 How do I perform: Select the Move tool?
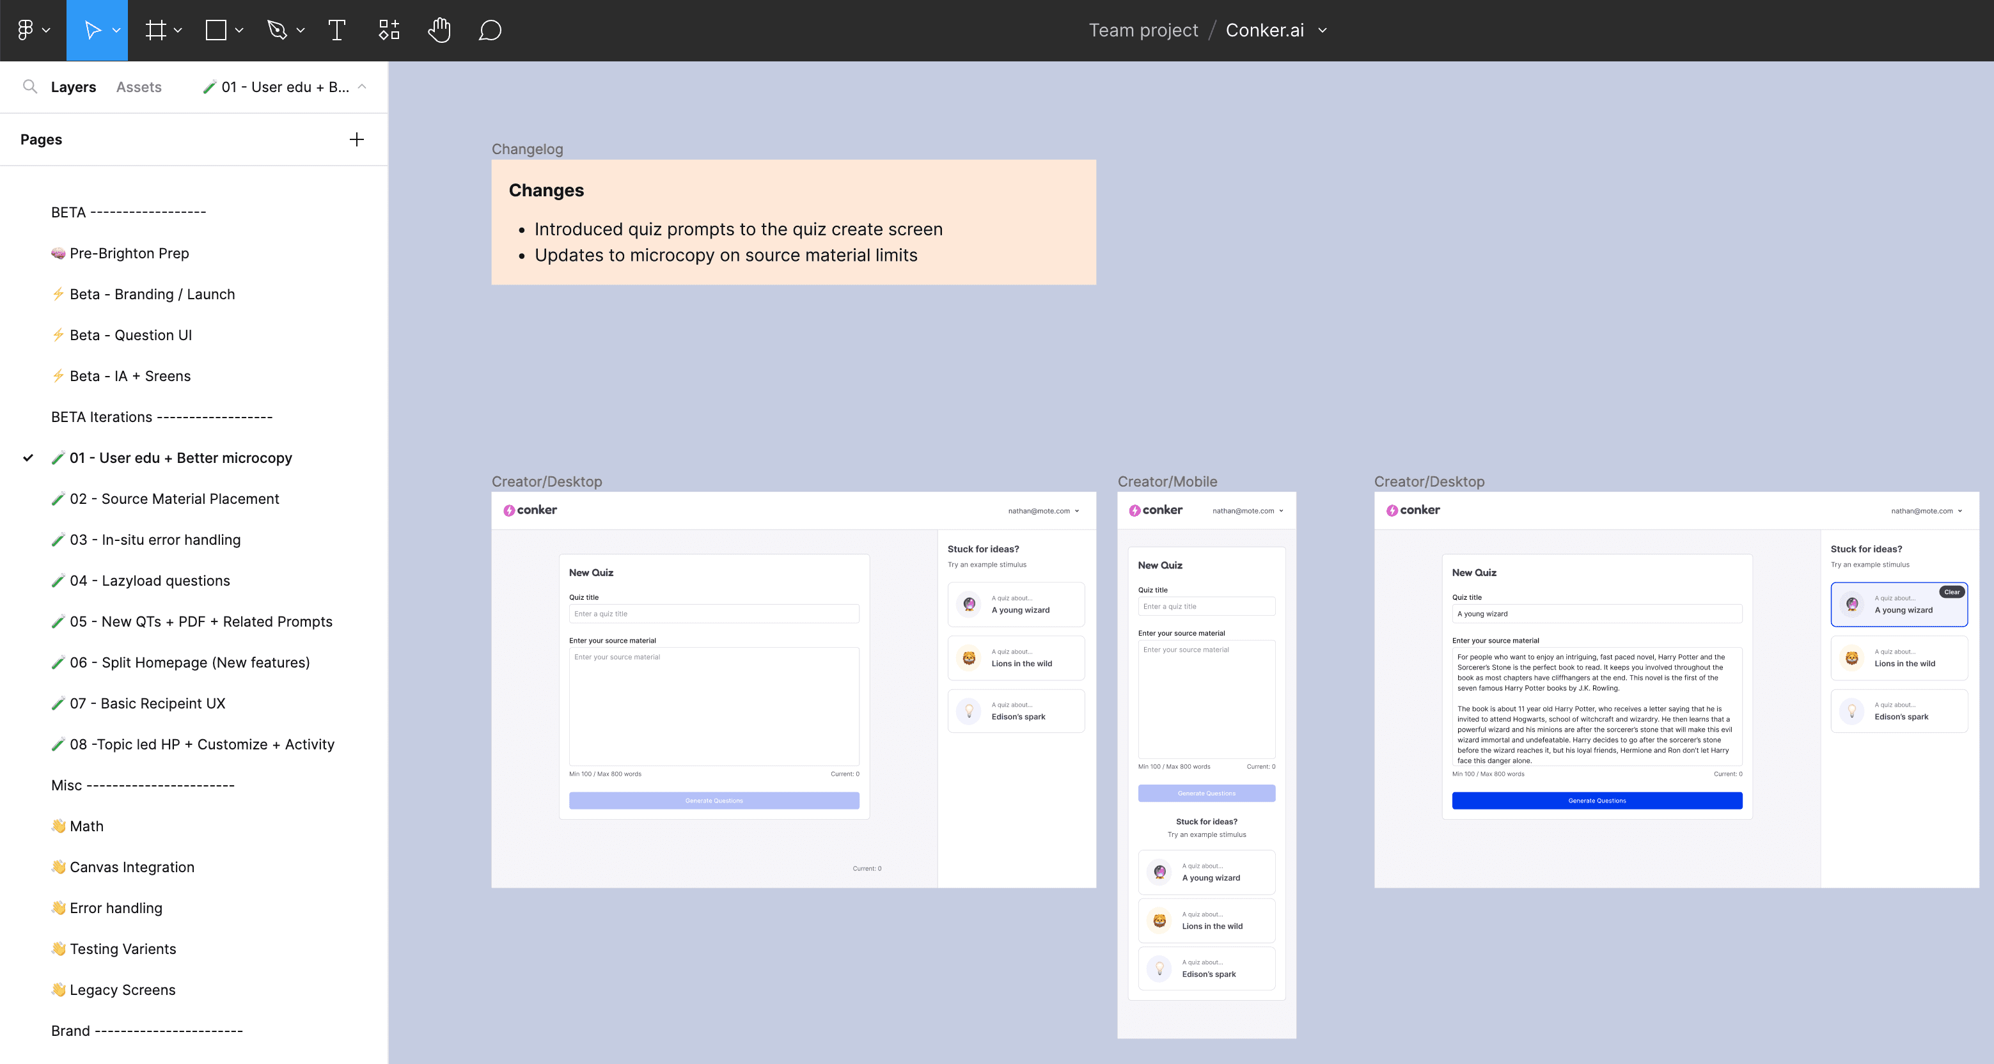click(92, 30)
